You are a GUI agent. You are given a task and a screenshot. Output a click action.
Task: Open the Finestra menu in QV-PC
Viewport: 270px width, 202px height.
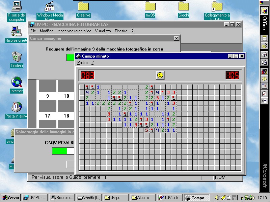[x=121, y=31]
